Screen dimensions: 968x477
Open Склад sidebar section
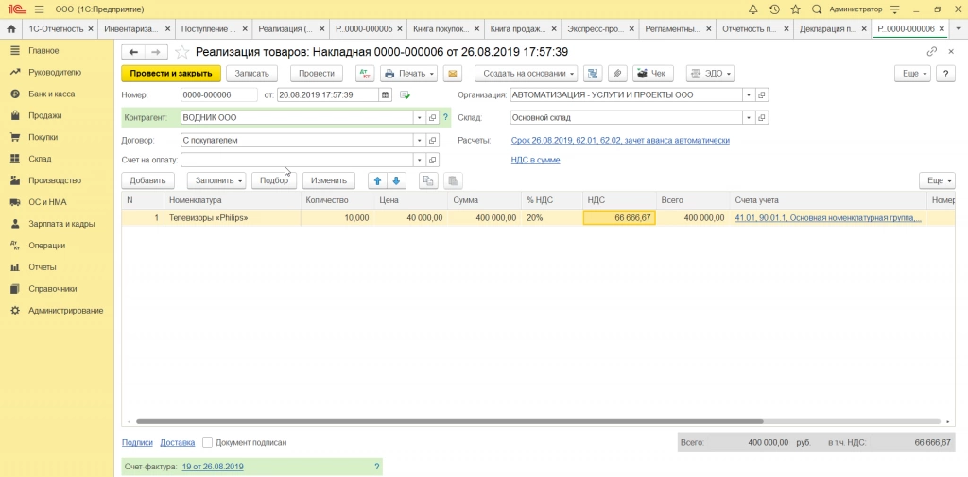[40, 159]
